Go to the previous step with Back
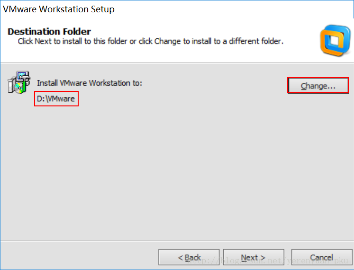The width and height of the screenshot is (354, 270). click(189, 257)
